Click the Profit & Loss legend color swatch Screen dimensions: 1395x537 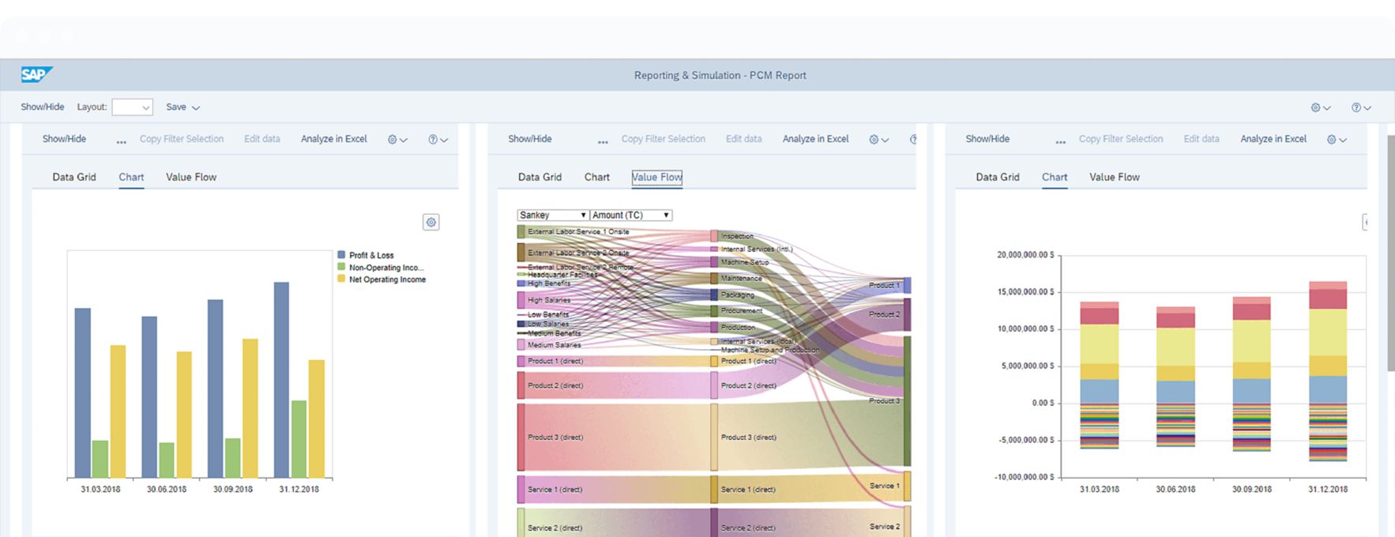click(341, 255)
